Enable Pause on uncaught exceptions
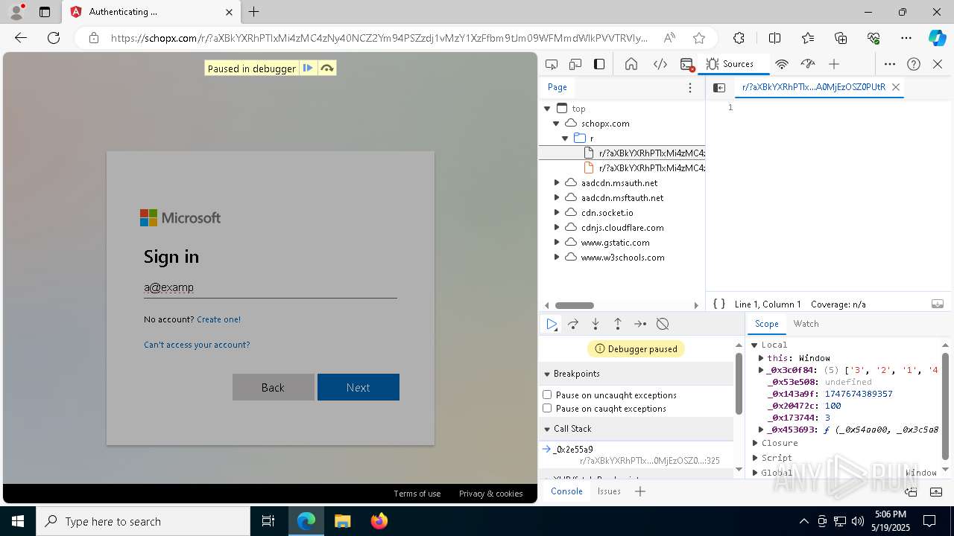Viewport: 954px width, 536px height. click(547, 395)
